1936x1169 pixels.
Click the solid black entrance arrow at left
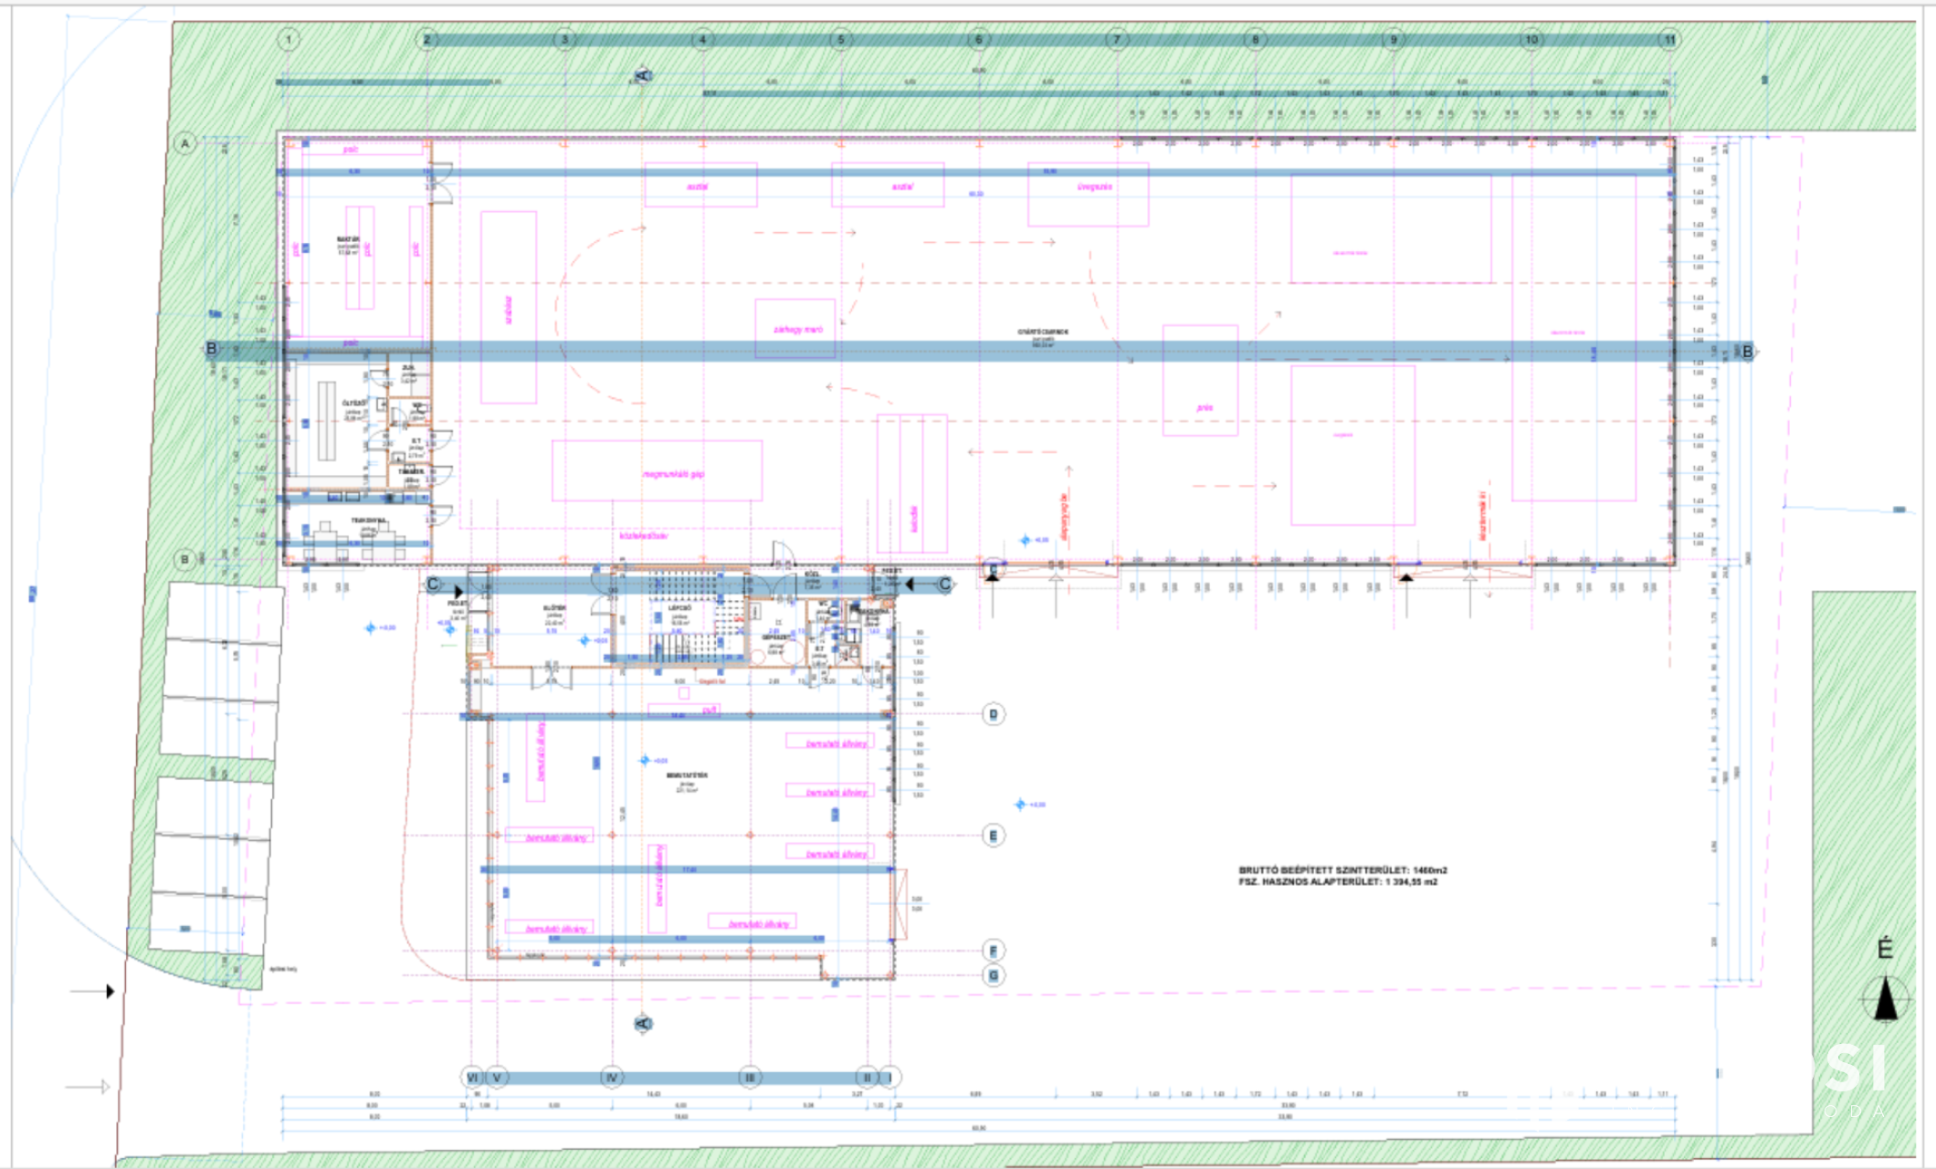[110, 991]
